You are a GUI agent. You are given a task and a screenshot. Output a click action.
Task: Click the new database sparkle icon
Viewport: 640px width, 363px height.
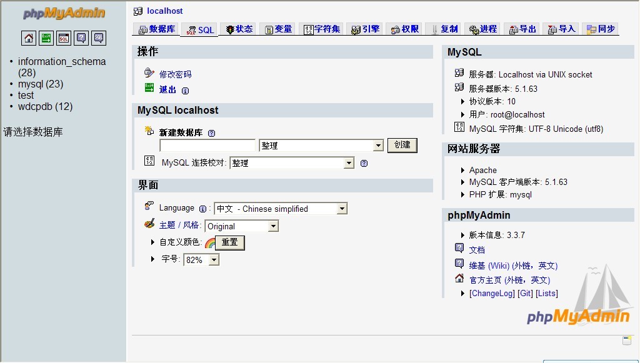tap(149, 131)
